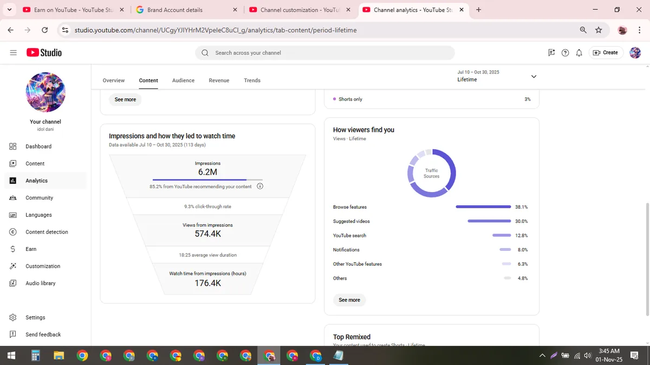The width and height of the screenshot is (650, 365).
Task: Open File Explorer from the taskbar
Action: [x=59, y=356]
